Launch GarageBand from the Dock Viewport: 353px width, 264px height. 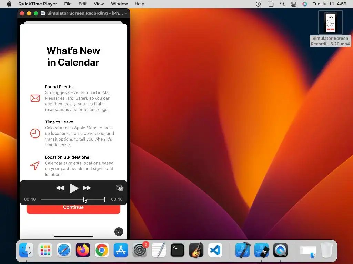tap(196, 250)
